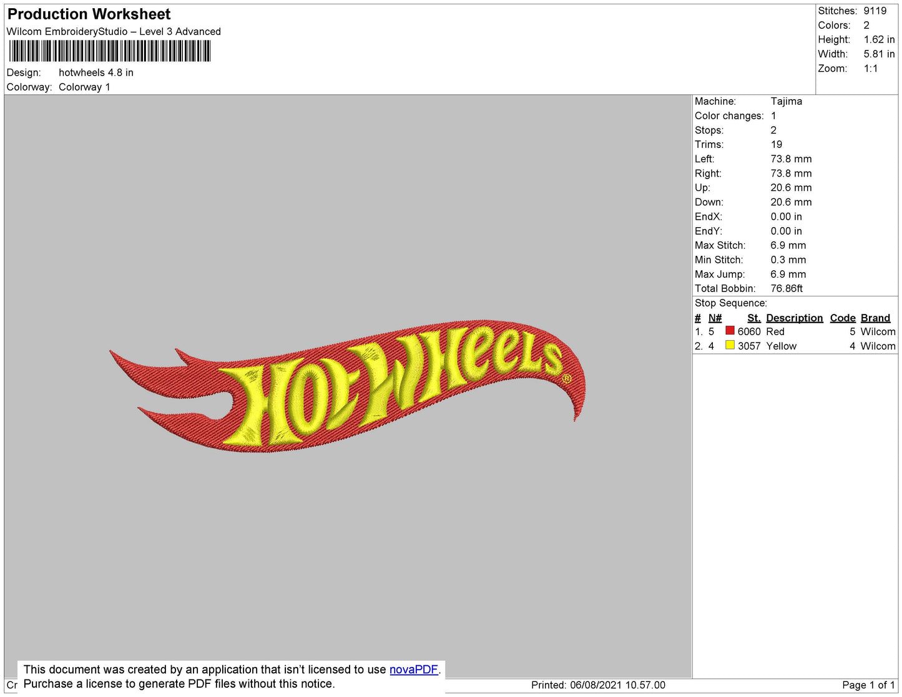Click the Min Stitch value '0.3 mm'
The height and width of the screenshot is (697, 902).
[x=788, y=260]
